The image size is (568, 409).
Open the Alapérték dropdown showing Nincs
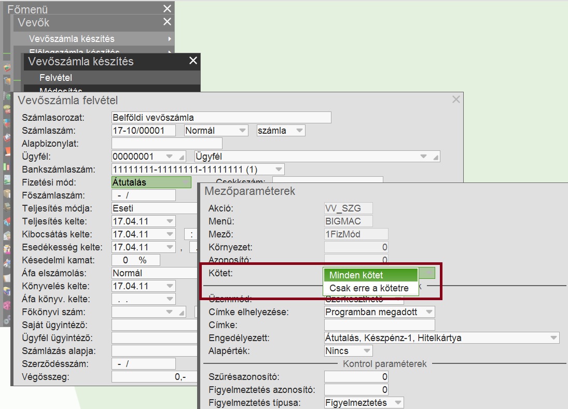367,351
